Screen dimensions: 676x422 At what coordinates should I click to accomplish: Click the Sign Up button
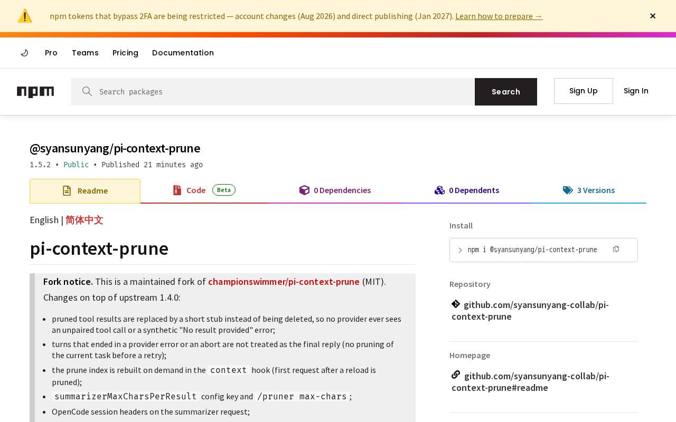click(x=584, y=91)
